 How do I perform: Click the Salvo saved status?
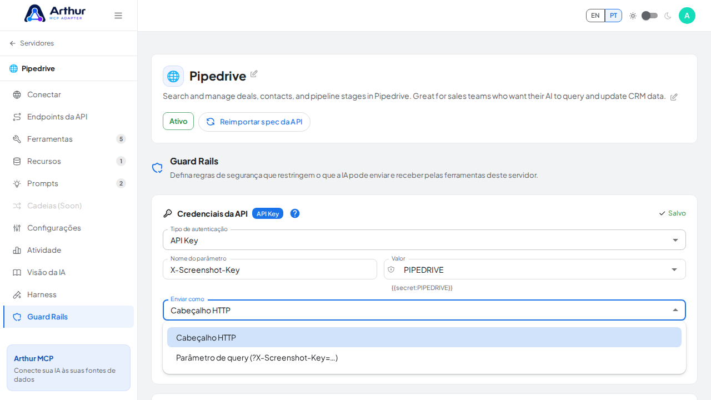[x=672, y=213]
